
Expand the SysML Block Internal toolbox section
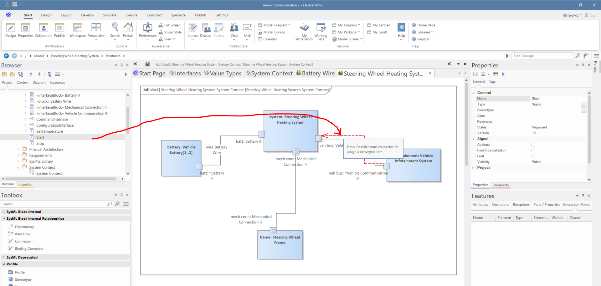pyautogui.click(x=4, y=212)
